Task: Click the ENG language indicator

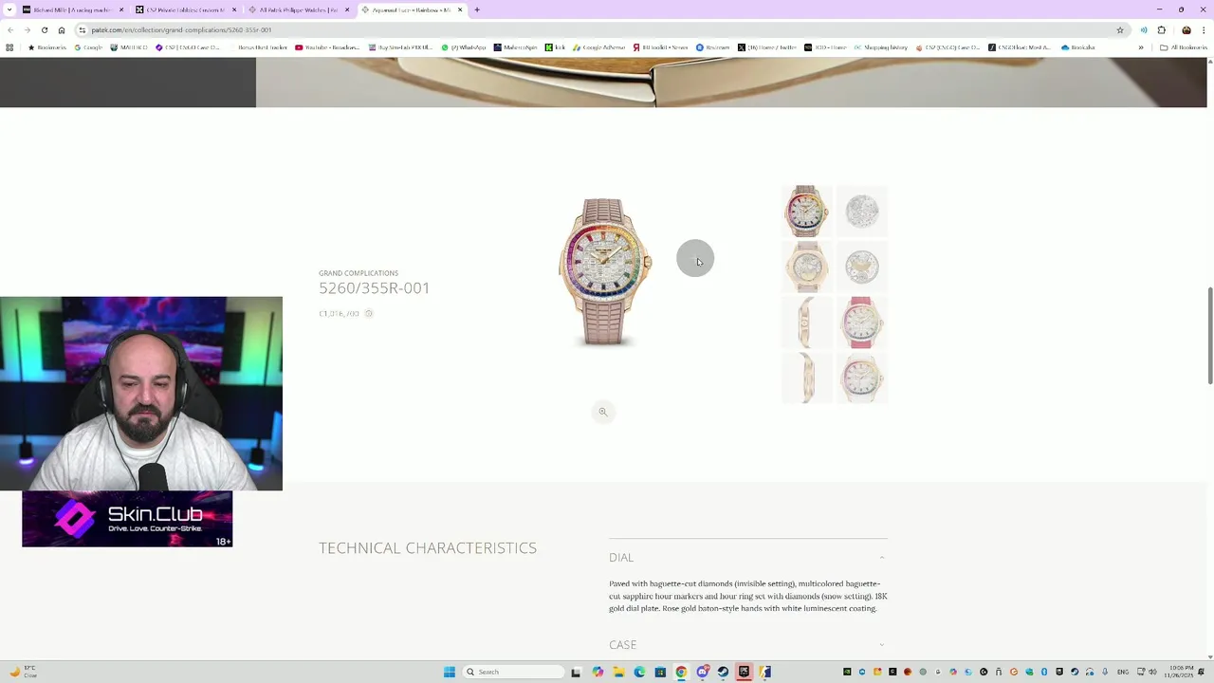Action: [x=1123, y=672]
